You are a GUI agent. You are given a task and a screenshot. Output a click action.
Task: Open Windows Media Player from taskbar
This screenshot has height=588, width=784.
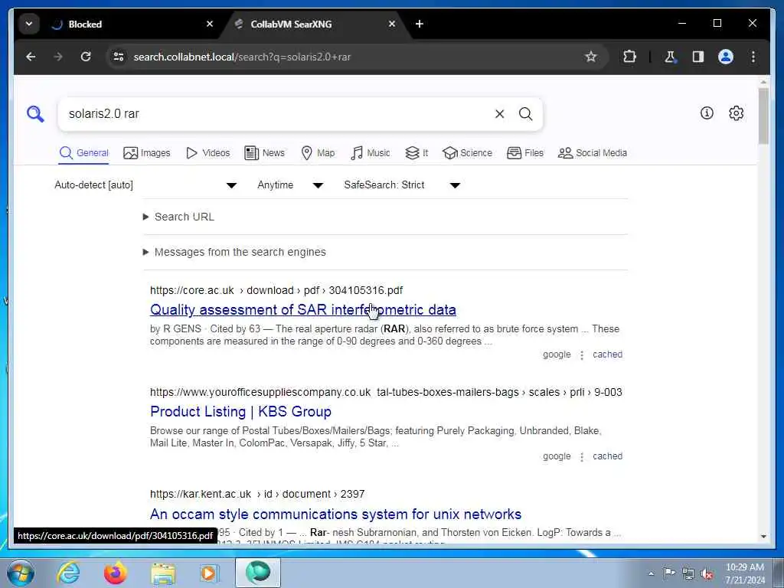click(208, 573)
